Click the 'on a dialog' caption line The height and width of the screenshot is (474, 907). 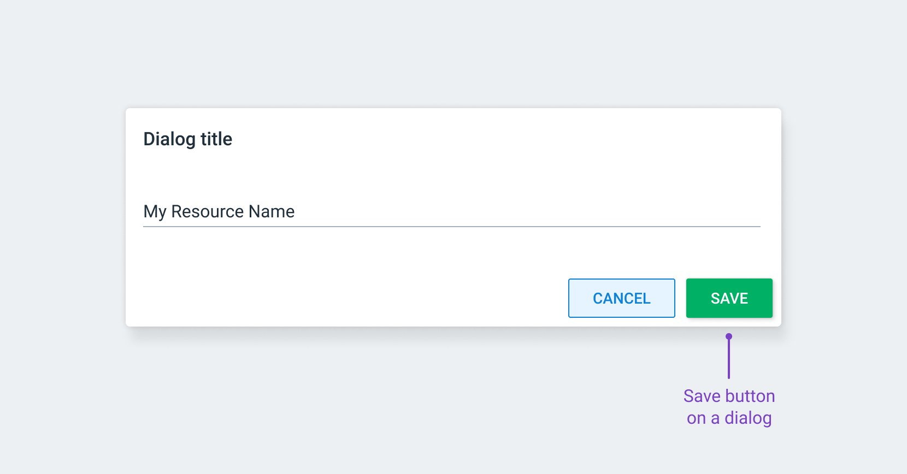tap(729, 418)
